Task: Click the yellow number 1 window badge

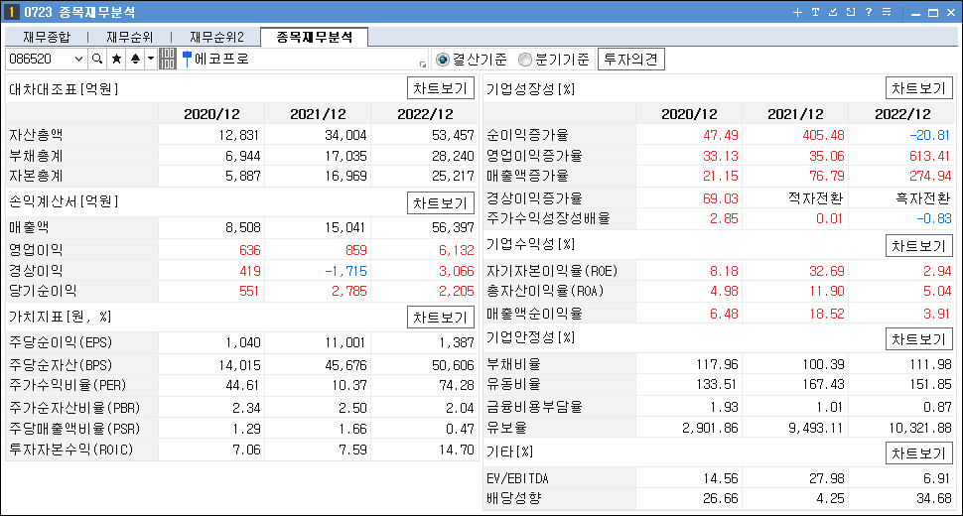Action: (11, 12)
